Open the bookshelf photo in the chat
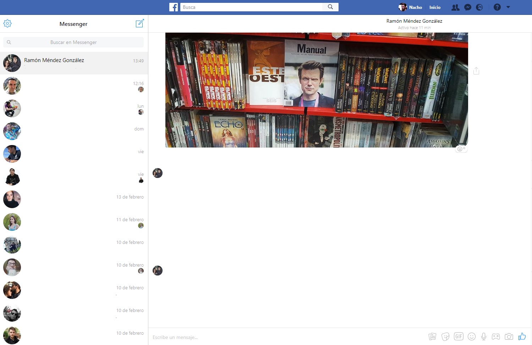The width and height of the screenshot is (532, 345). tap(317, 90)
